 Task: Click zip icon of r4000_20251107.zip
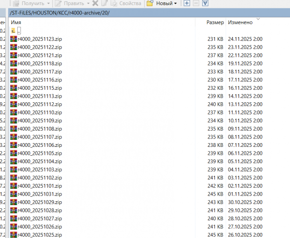(x=13, y=137)
